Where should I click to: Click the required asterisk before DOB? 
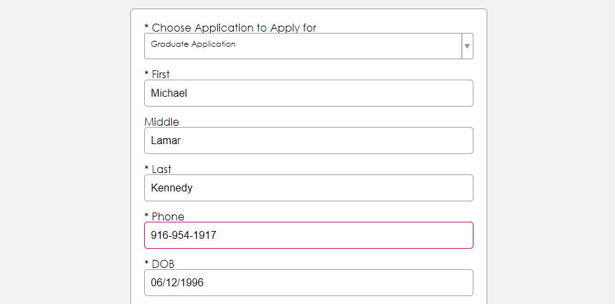[x=146, y=263]
